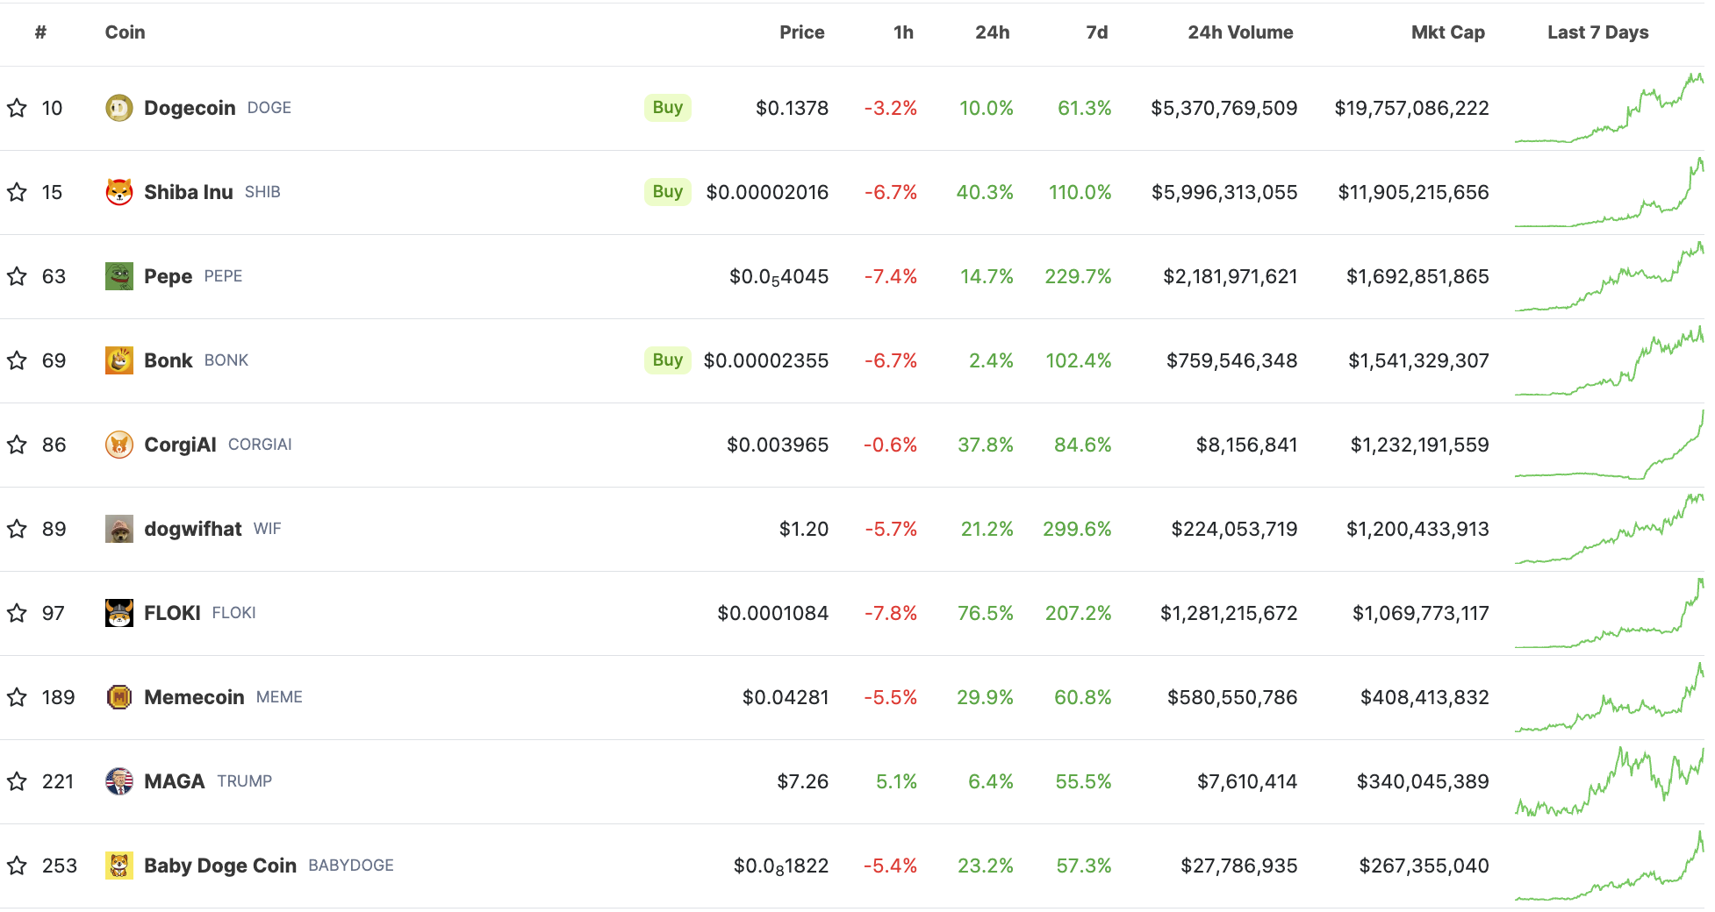Click the Pepe frog logo
This screenshot has height=912, width=1715.
tap(119, 276)
